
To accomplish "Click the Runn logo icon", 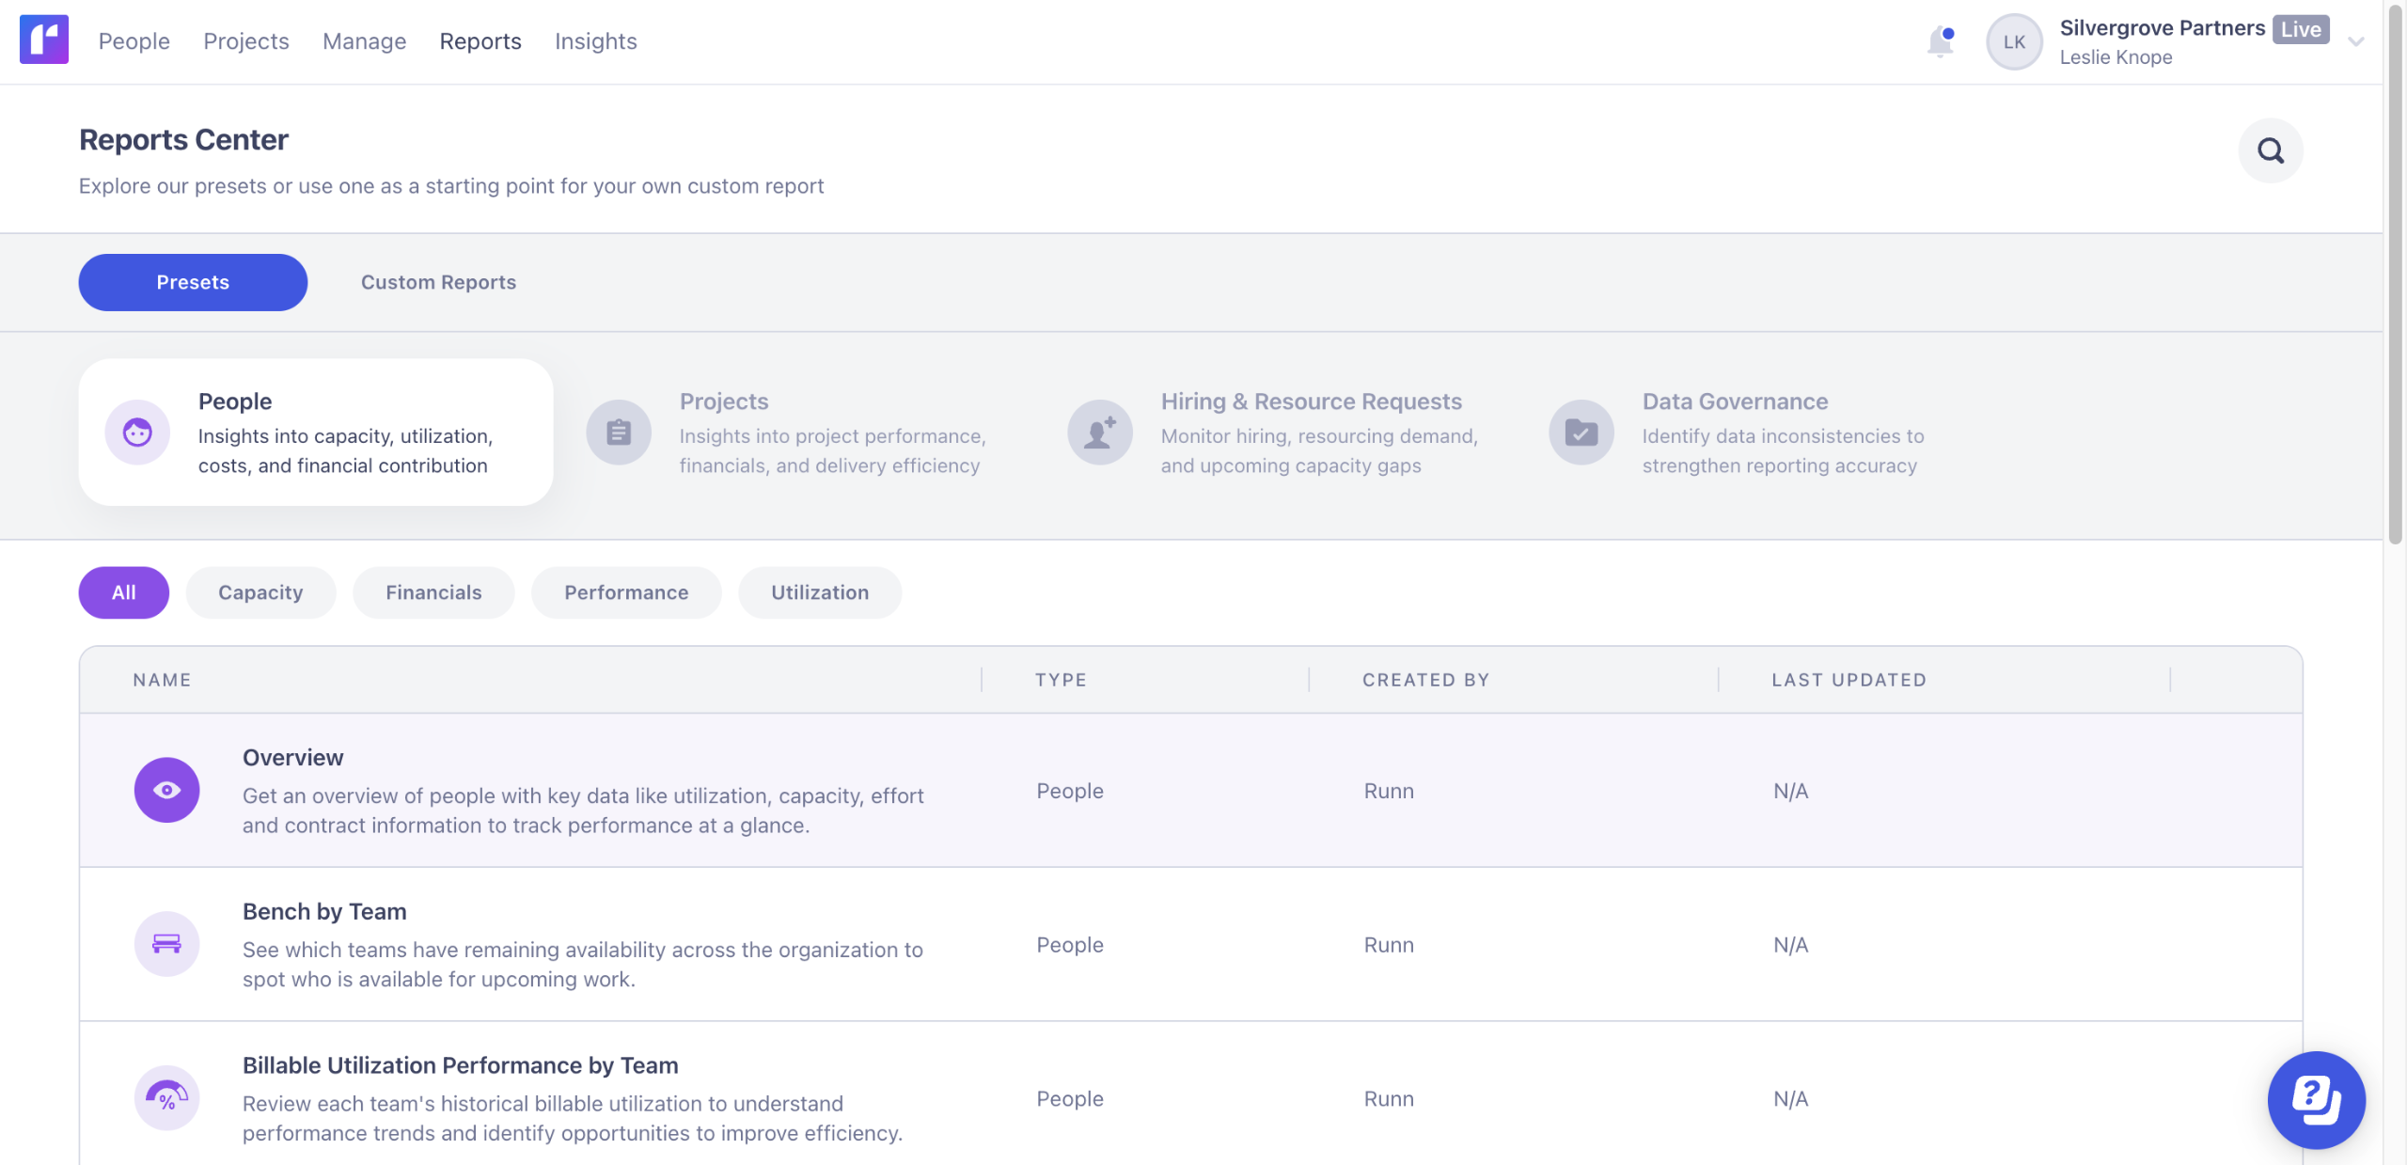I will (x=43, y=39).
